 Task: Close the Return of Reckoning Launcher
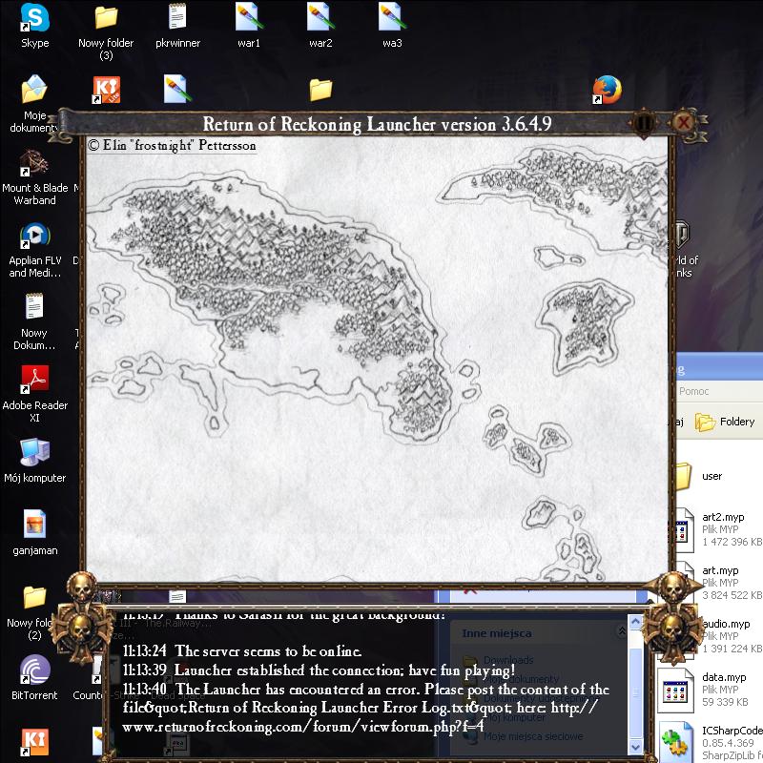(x=683, y=123)
